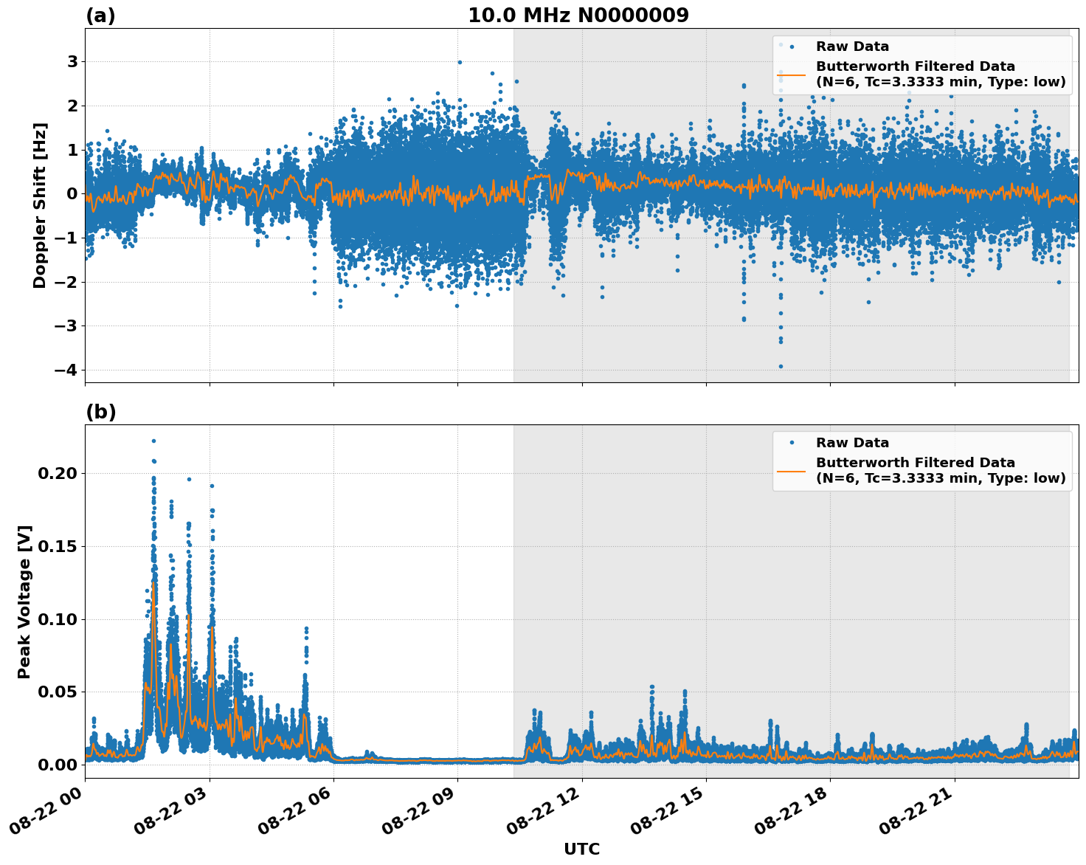The width and height of the screenshot is (1086, 865).
Task: Click the orange line symbol in panel (a) legend
Action: click(792, 75)
